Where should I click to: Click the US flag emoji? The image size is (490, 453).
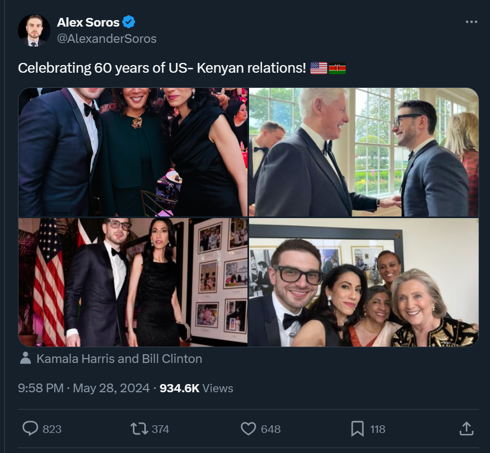coord(319,68)
